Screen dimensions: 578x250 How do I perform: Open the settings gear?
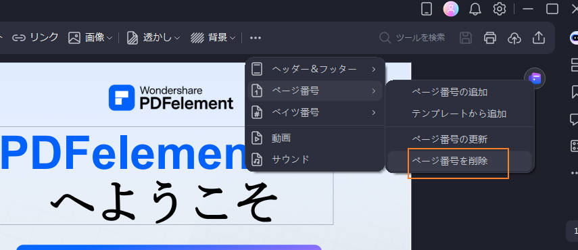(x=500, y=9)
